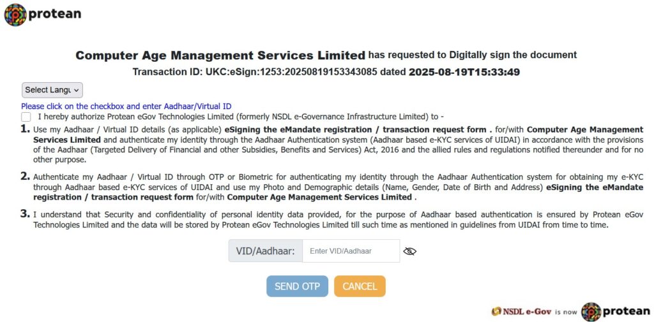Toggle Aadhaar number visibility eye icon
This screenshot has height=322, width=654.
coord(410,251)
